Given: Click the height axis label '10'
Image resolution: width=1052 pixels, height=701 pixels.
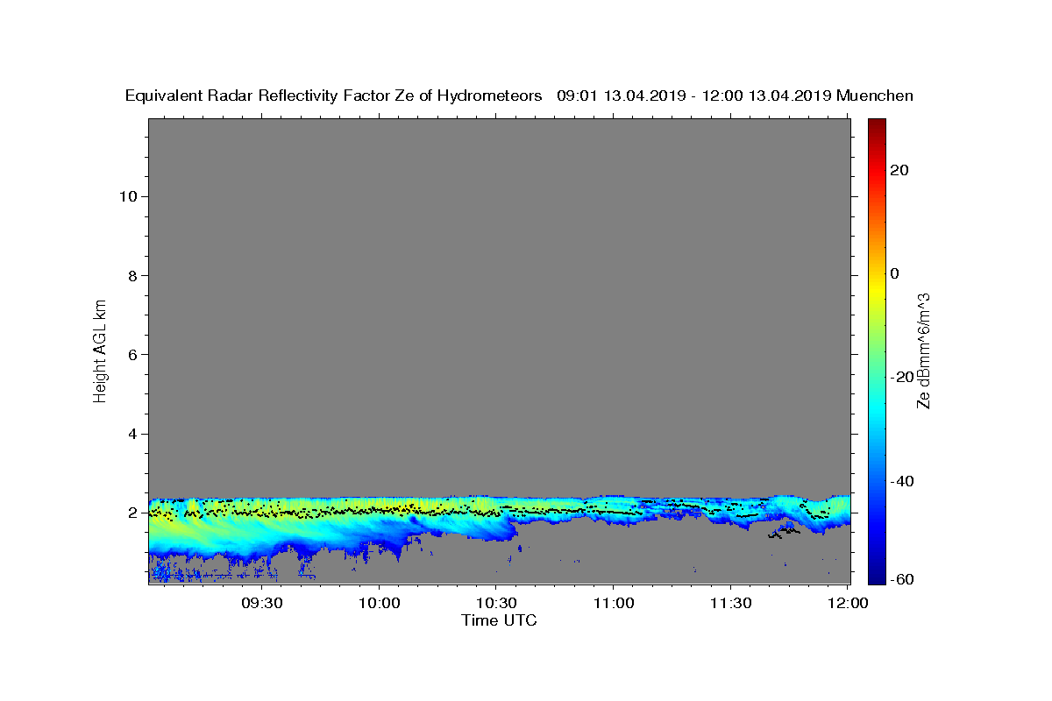Looking at the screenshot, I should pos(127,196).
